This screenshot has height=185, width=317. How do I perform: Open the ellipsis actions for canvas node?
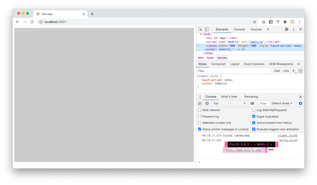[x=198, y=46]
